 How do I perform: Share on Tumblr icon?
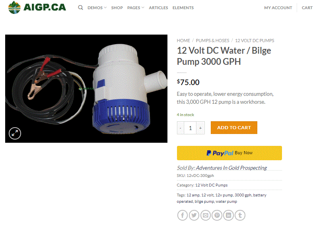(240, 215)
